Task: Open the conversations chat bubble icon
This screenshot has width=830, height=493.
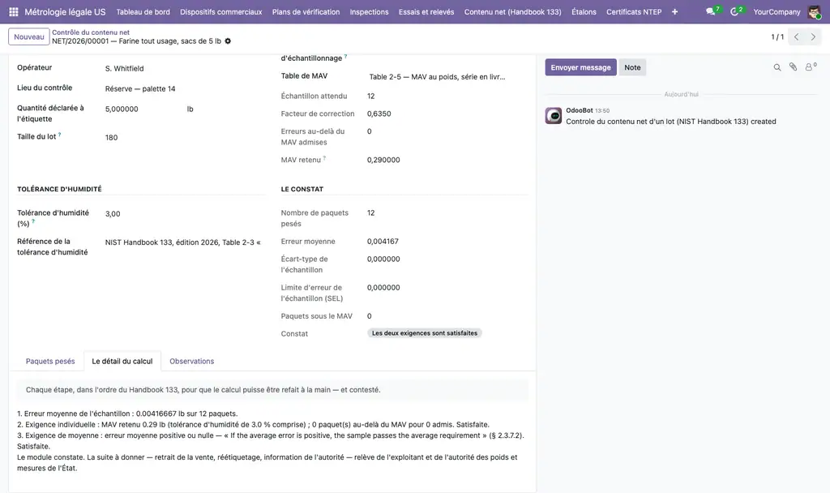Action: (x=710, y=11)
